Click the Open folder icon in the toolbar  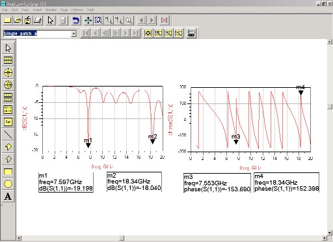[x=18, y=20]
